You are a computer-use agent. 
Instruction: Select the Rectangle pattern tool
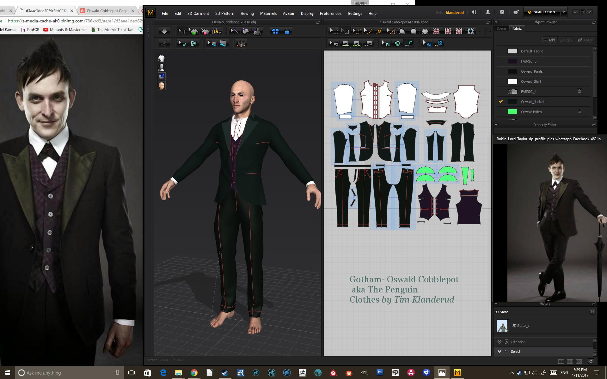[x=413, y=31]
